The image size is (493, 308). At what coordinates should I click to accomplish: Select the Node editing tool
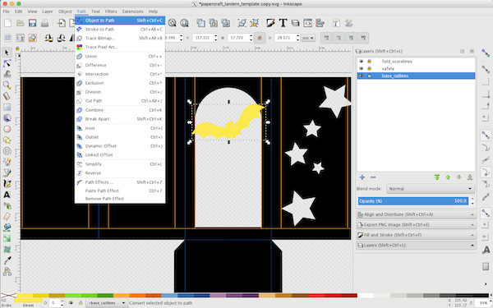pyautogui.click(x=7, y=63)
